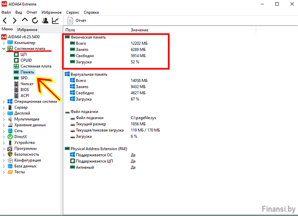Select the DirectX tree item
This screenshot has height=216, width=298.
tap(22, 137)
